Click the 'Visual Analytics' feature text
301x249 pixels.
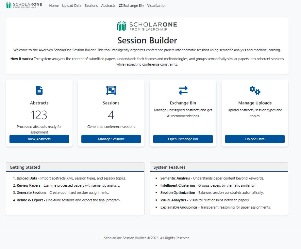tap(173, 200)
